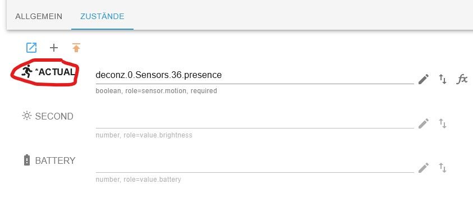
Task: Click the empty BATTERY value input field
Action: pos(255,164)
